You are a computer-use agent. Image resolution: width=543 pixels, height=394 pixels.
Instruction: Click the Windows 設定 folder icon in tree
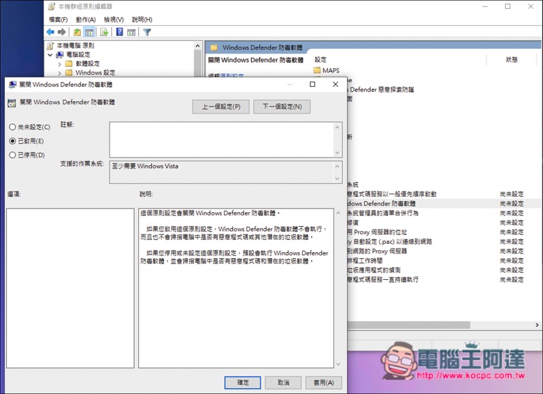[x=69, y=73]
